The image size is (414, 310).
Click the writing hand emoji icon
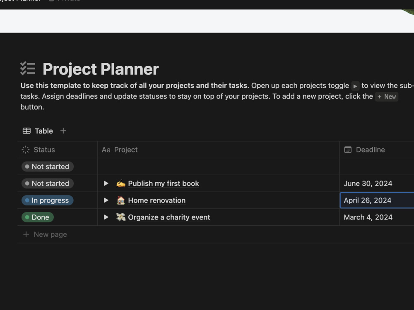(x=120, y=183)
